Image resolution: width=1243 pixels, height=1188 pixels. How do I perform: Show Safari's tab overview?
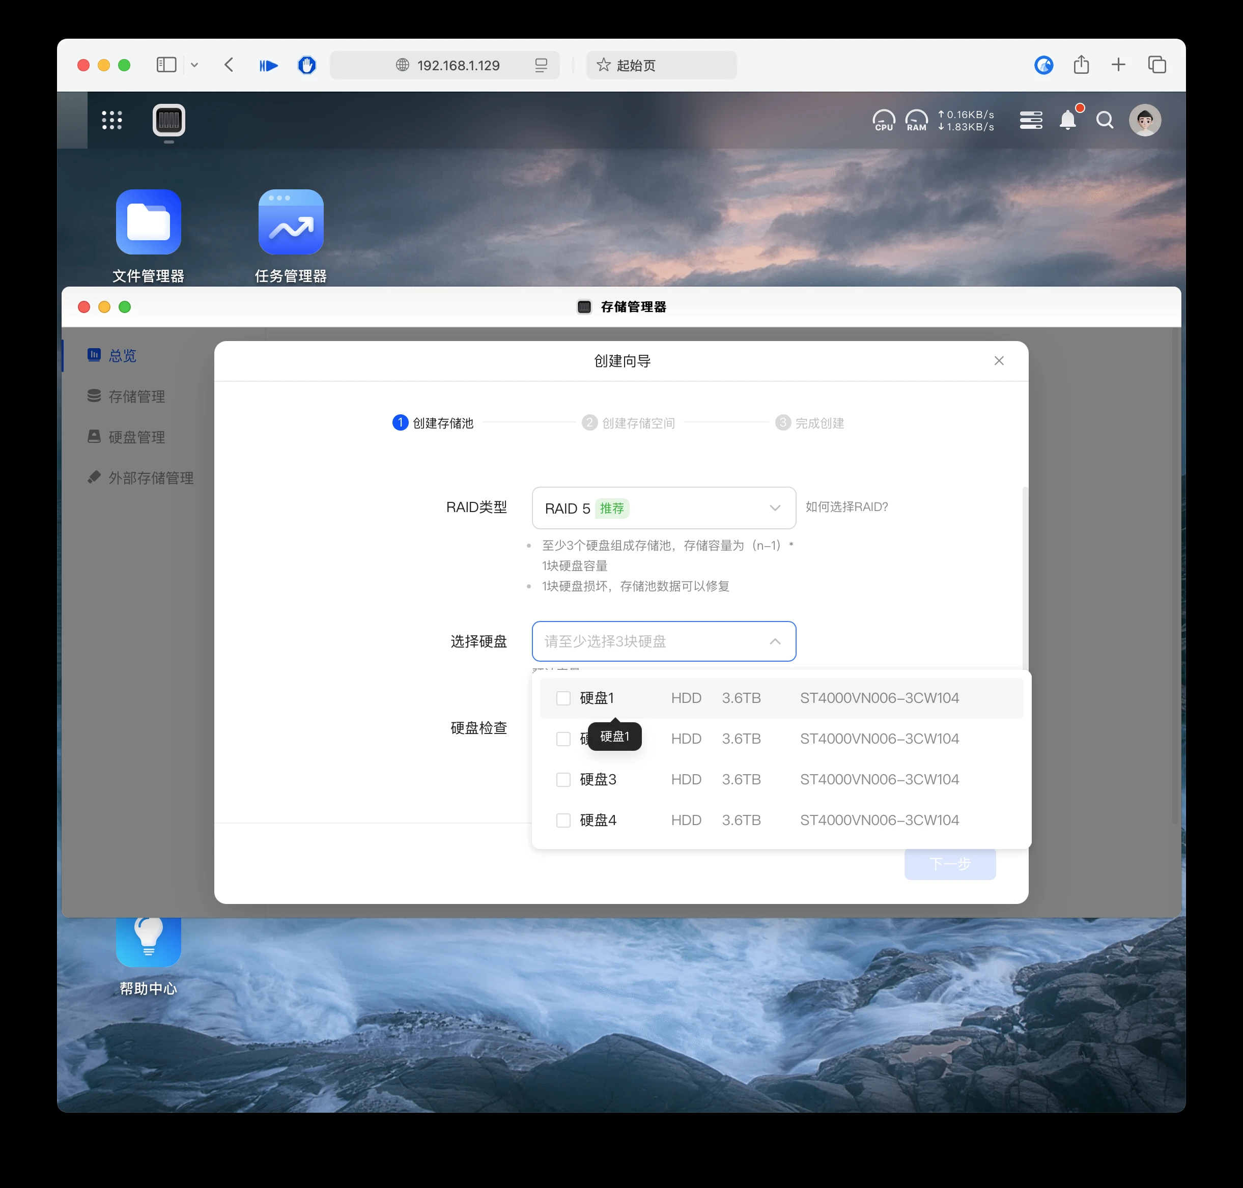[x=1157, y=65]
